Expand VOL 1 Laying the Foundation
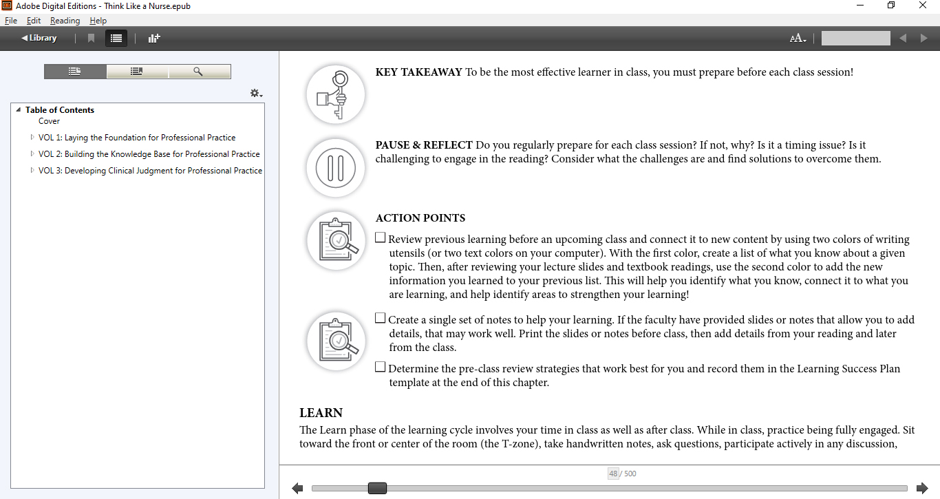This screenshot has height=499, width=940. point(32,138)
